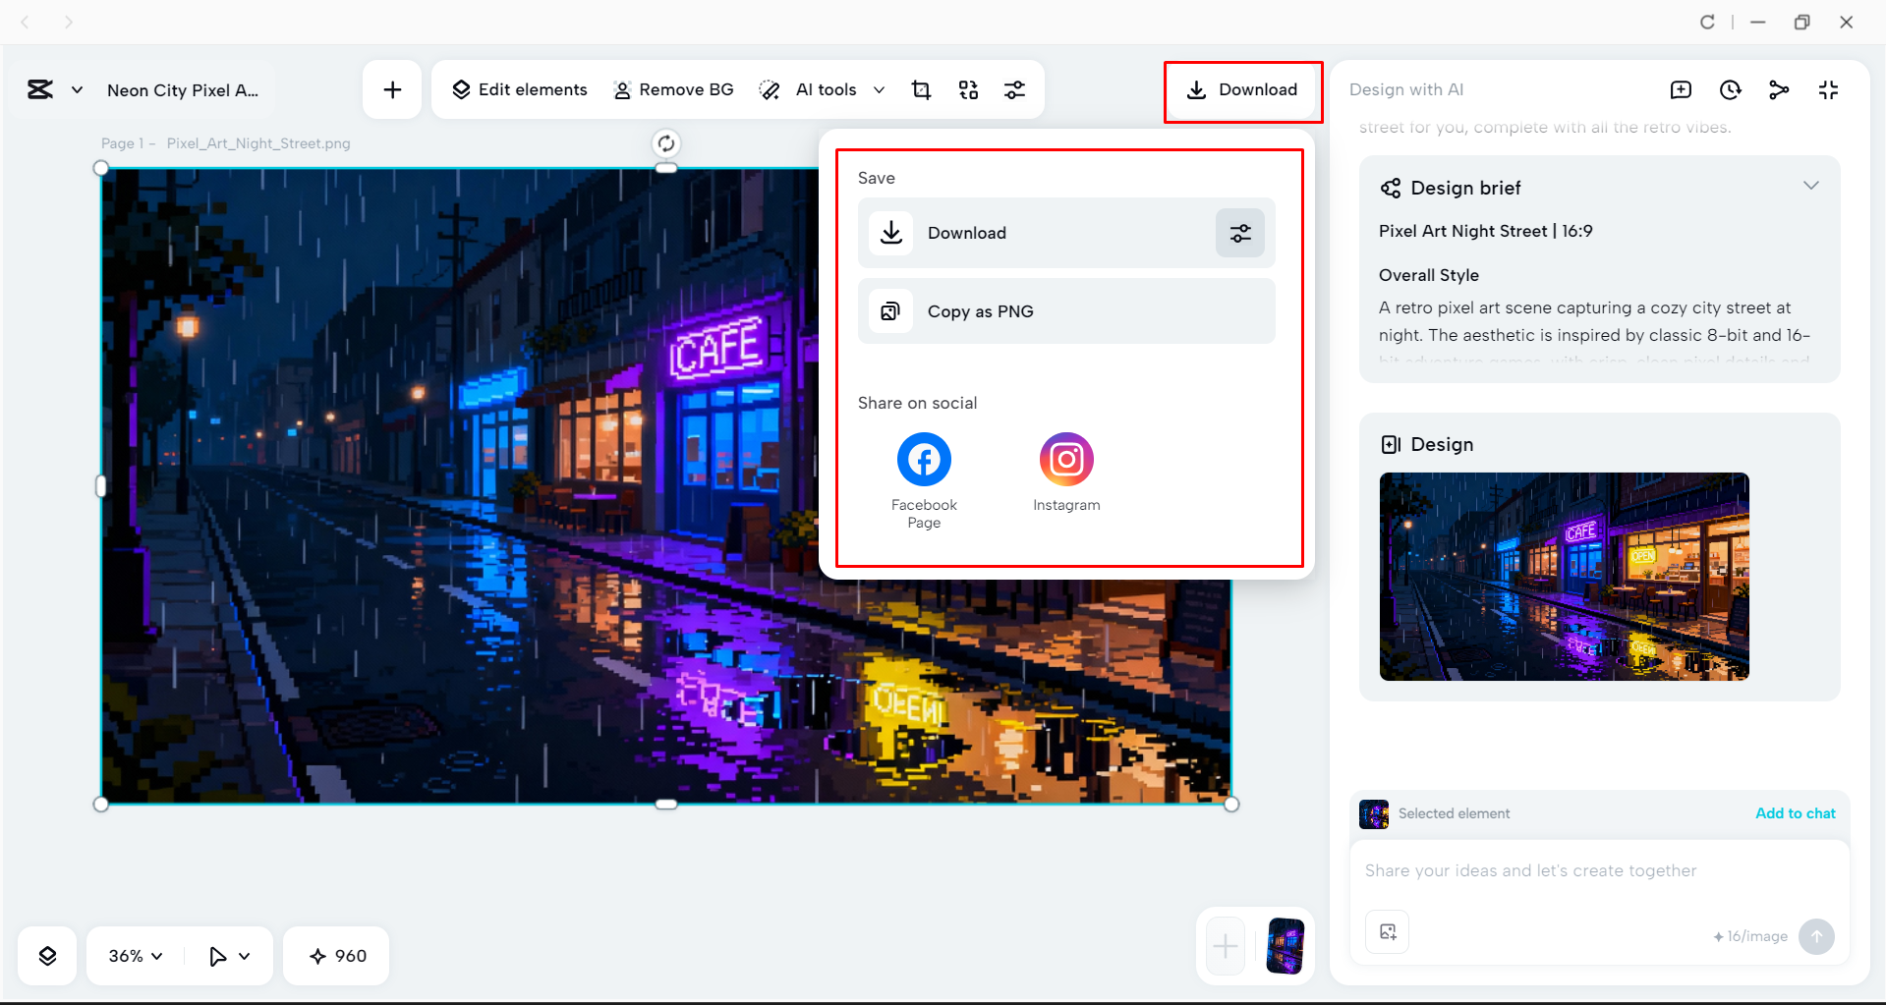The width and height of the screenshot is (1886, 1005).
Task: Click the Save heading in the popup
Action: [876, 178]
